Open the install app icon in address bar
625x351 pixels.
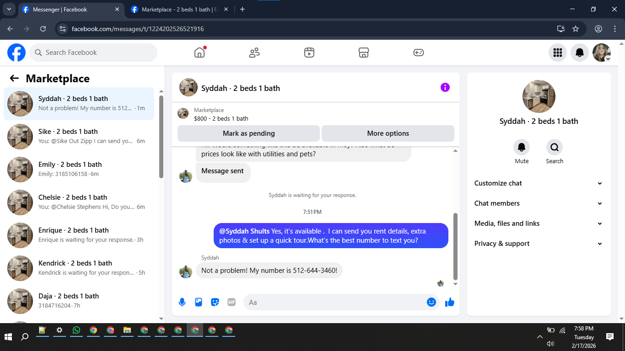coord(561,29)
